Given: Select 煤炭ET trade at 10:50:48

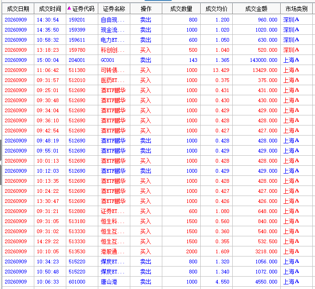Looking at the screenshot, I should coord(157,272).
